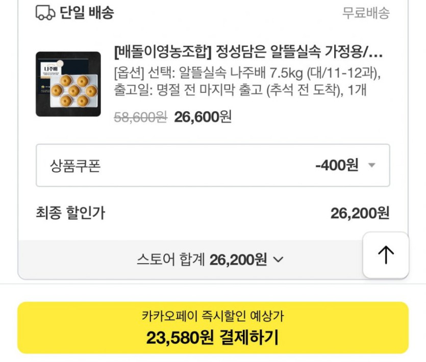This screenshot has width=426, height=362.
Task: Click the 카카오페이 즉시할인 예상가 text
Action: pyautogui.click(x=213, y=316)
